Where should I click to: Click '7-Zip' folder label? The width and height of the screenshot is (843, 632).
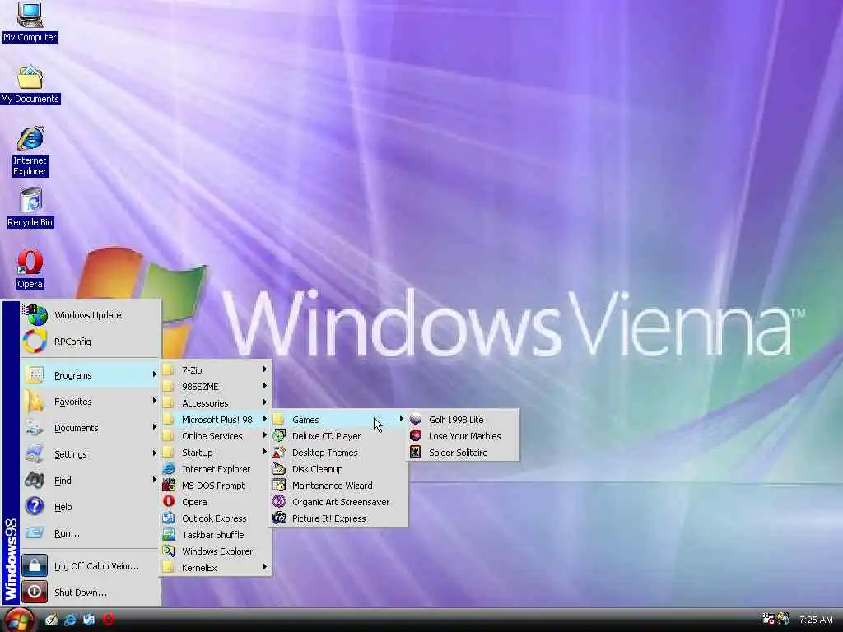pos(192,370)
